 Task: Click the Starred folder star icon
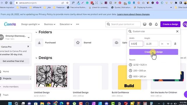[78, 43]
